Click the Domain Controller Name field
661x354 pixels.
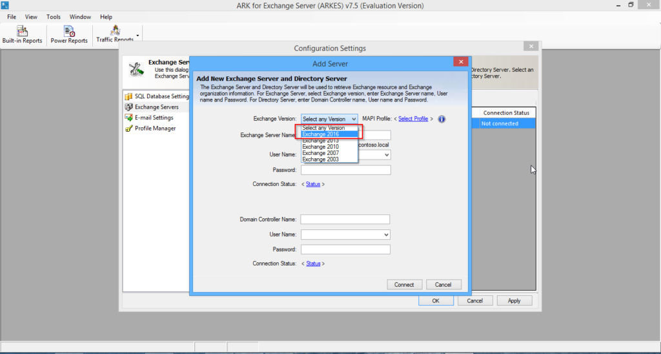tap(345, 220)
